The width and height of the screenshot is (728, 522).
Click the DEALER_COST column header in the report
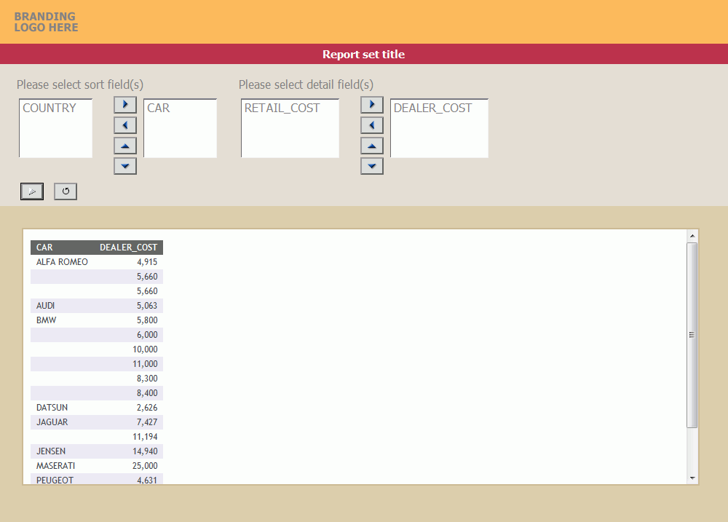(129, 248)
